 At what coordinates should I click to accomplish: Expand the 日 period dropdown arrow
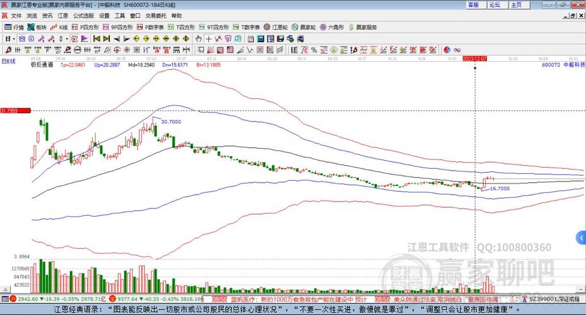coord(14,39)
